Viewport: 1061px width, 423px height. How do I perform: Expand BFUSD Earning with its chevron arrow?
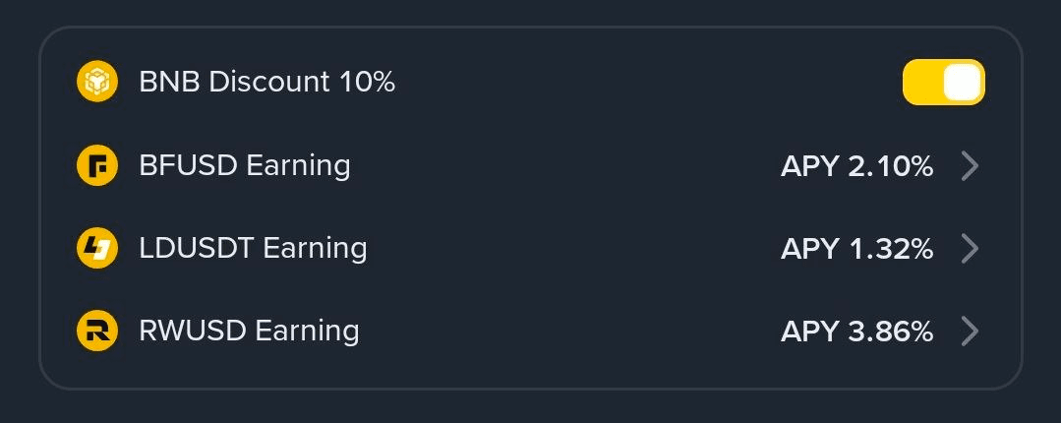[970, 166]
